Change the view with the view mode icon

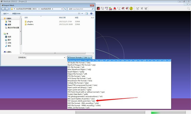tap(79, 14)
